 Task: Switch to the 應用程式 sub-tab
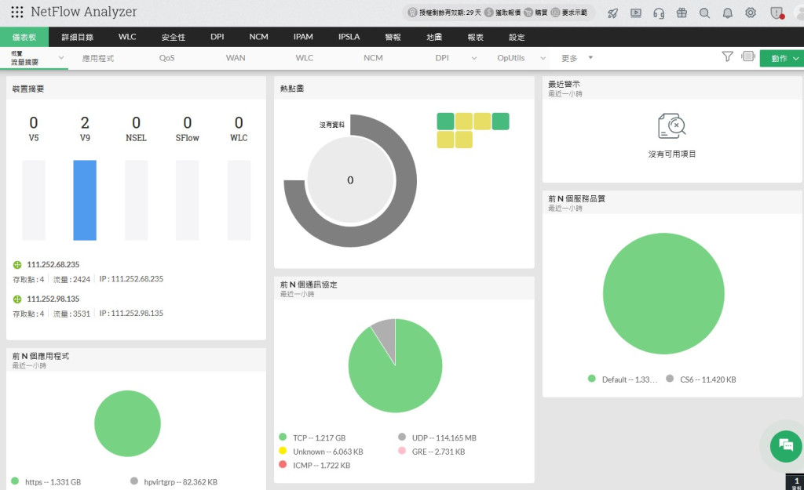click(98, 58)
